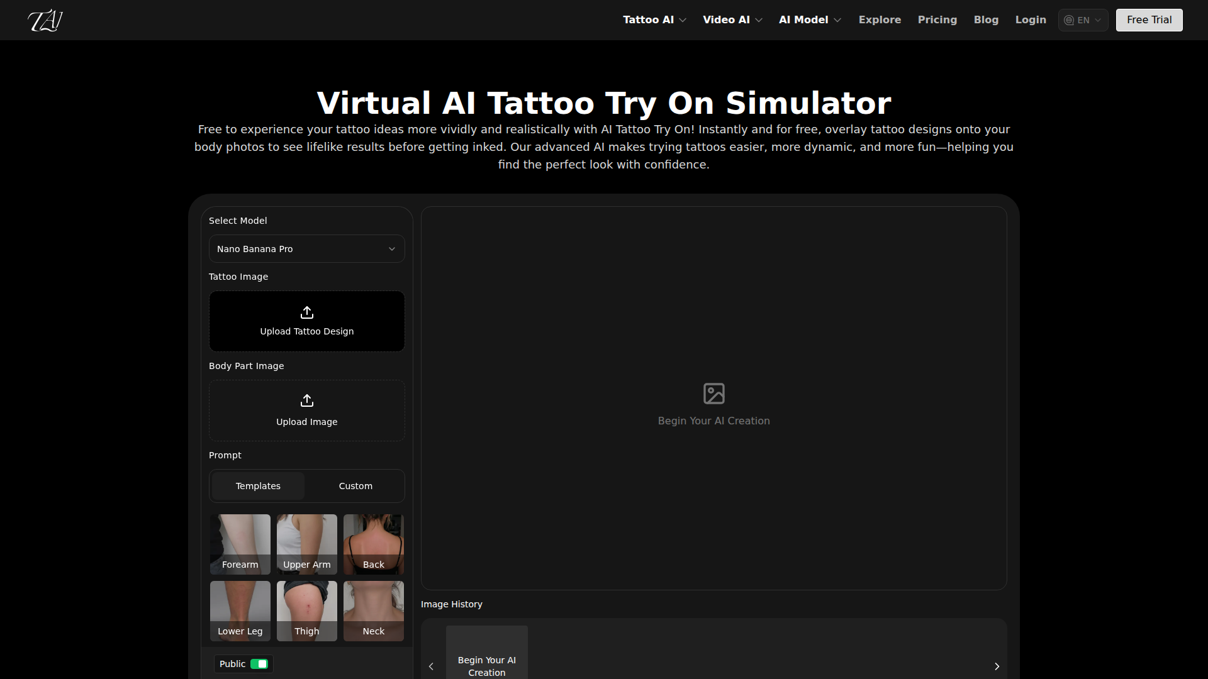Image resolution: width=1208 pixels, height=679 pixels.
Task: Click the globe language icon
Action: [x=1069, y=20]
